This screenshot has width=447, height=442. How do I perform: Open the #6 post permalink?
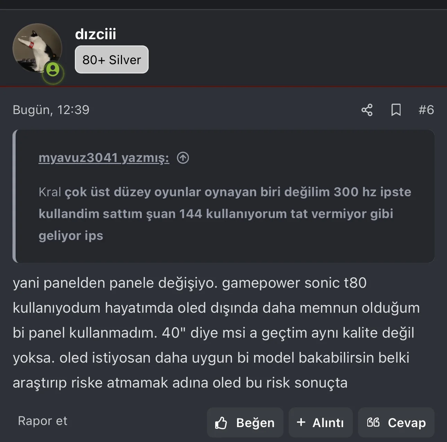coord(426,110)
